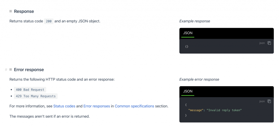Image resolution: width=279 pixels, height=126 pixels.
Task: Open the Error responses link
Action: point(97,106)
